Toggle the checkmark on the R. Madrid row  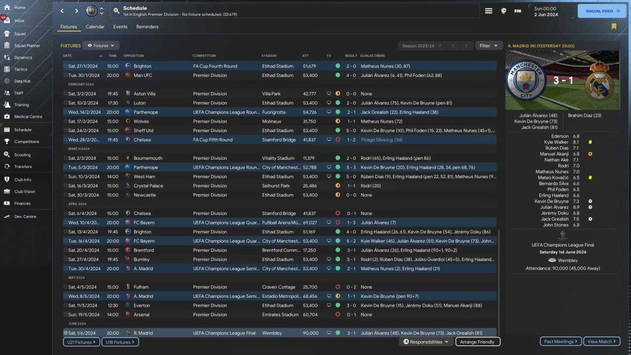coord(66,333)
